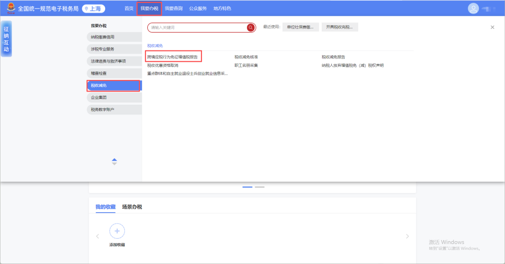
Task: Open 重点群体和自主就业退役士兵创业就业信息采... link
Action: 188,74
